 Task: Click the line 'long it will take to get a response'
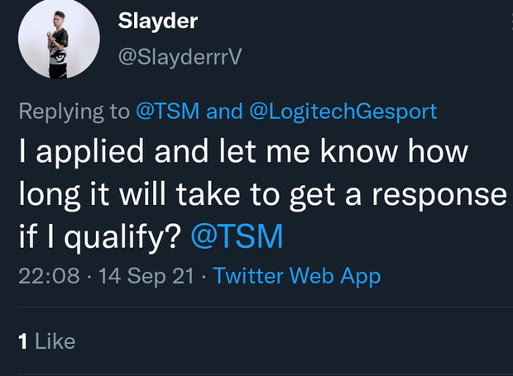pos(261,195)
